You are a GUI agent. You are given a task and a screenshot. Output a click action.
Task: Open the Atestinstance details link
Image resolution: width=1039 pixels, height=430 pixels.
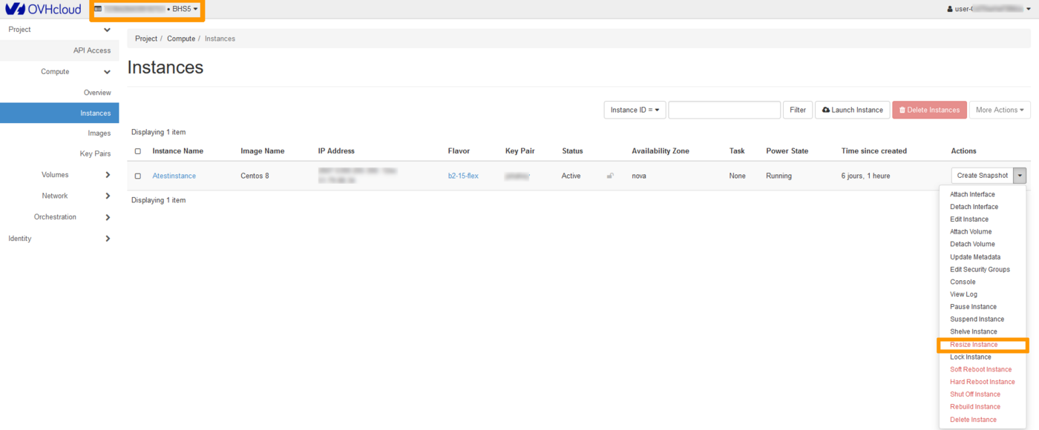coord(174,176)
